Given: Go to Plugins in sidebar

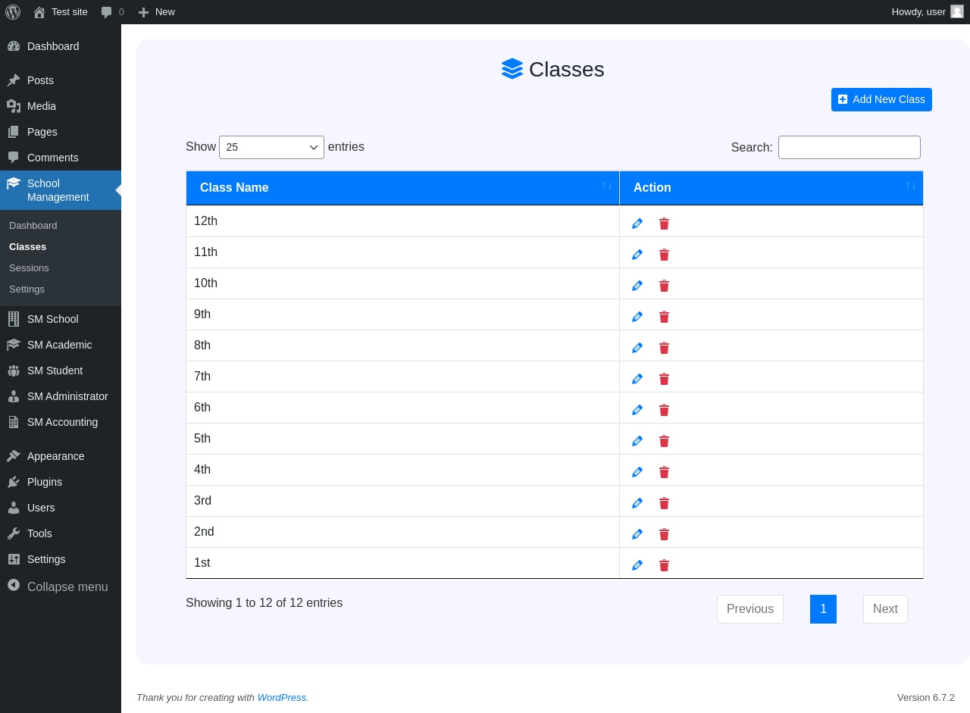Looking at the screenshot, I should (45, 482).
